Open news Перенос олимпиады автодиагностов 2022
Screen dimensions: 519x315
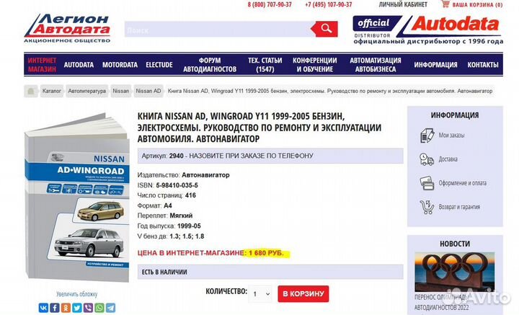pyautogui.click(x=442, y=303)
